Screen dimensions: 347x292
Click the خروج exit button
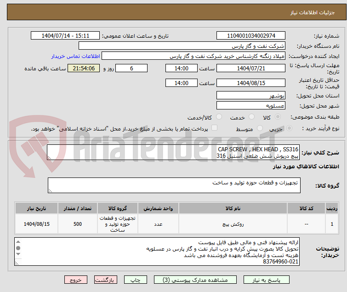(76, 280)
